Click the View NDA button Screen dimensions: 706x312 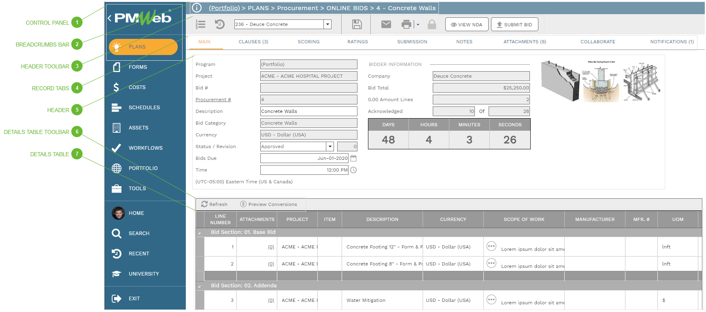(466, 25)
